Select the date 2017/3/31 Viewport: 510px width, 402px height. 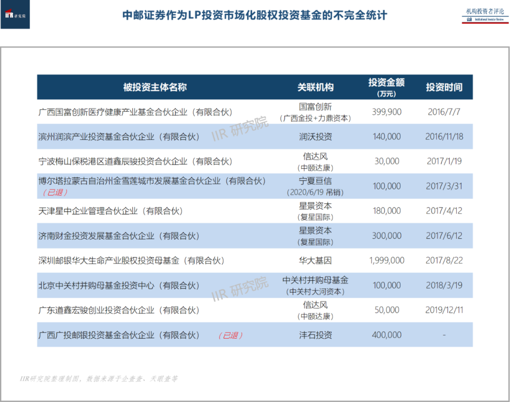pyautogui.click(x=444, y=186)
